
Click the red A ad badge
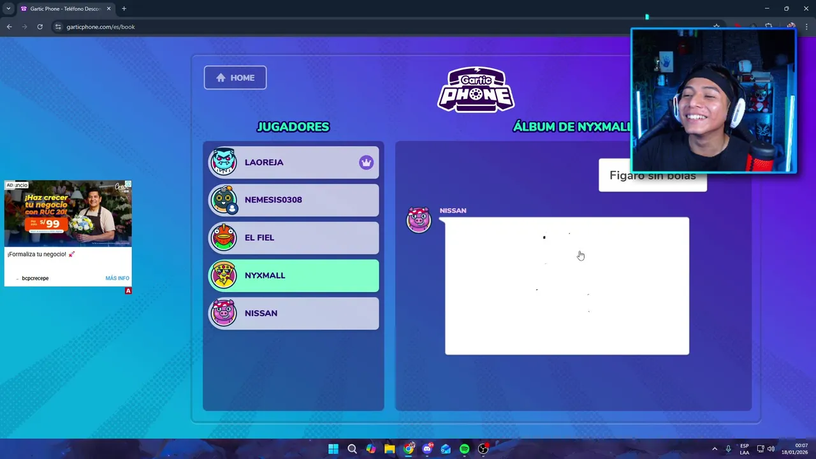pos(128,291)
